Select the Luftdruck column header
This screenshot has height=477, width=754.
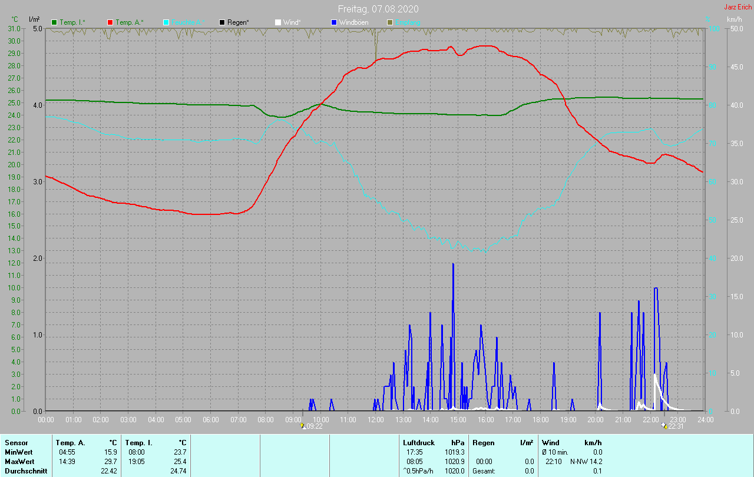(418, 443)
